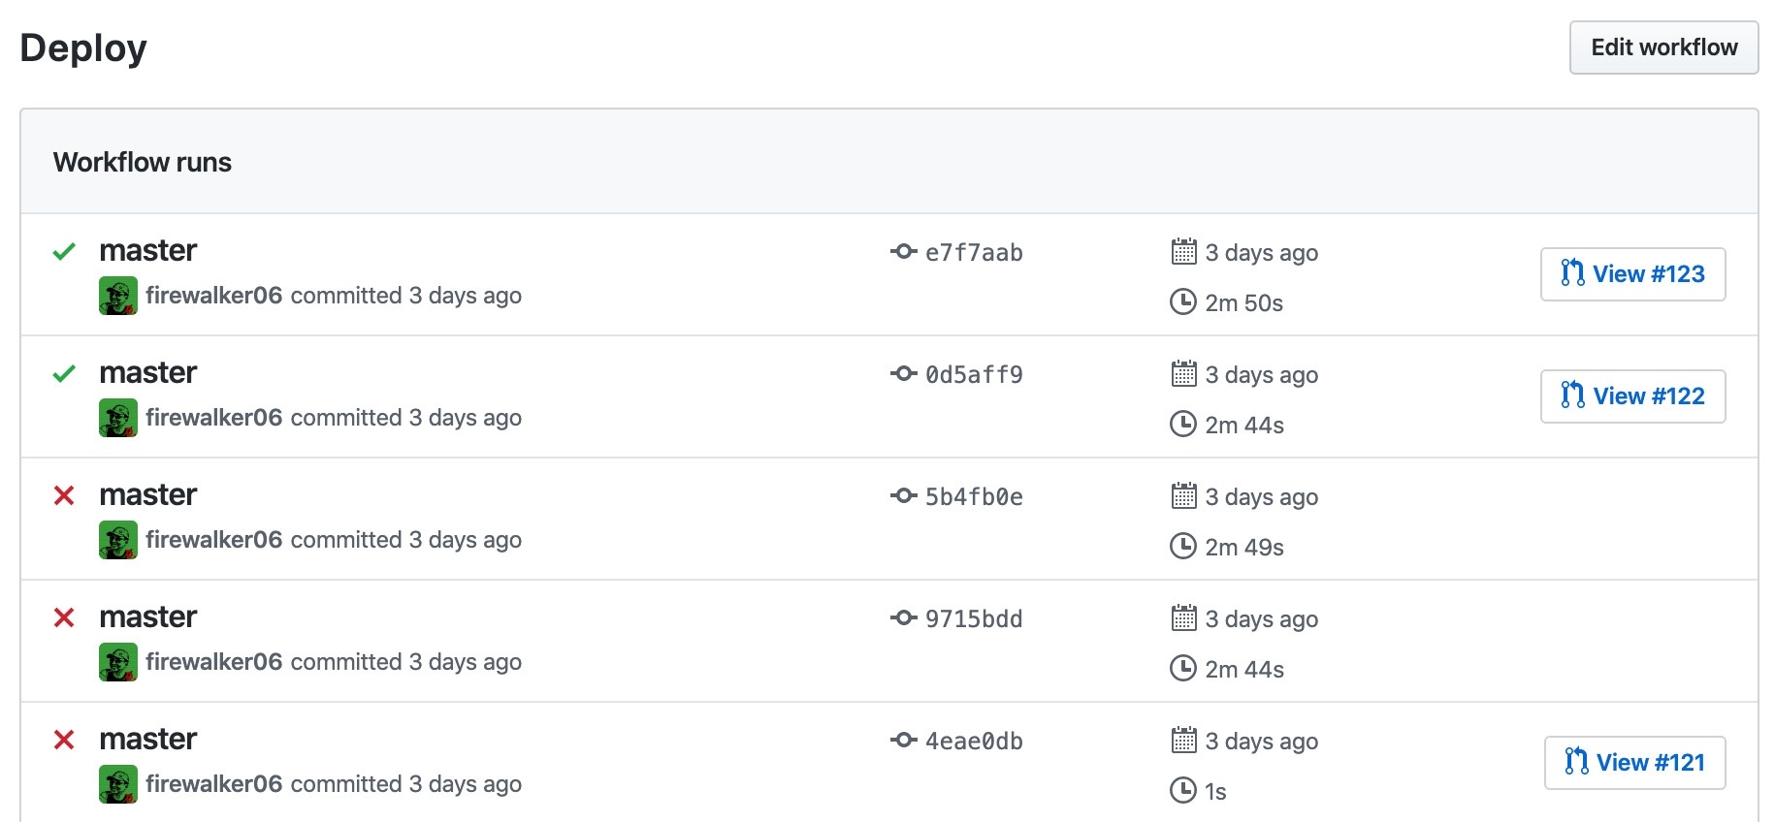The width and height of the screenshot is (1775, 822).
Task: Click the pull request icon inside View #122
Action: 1573,395
